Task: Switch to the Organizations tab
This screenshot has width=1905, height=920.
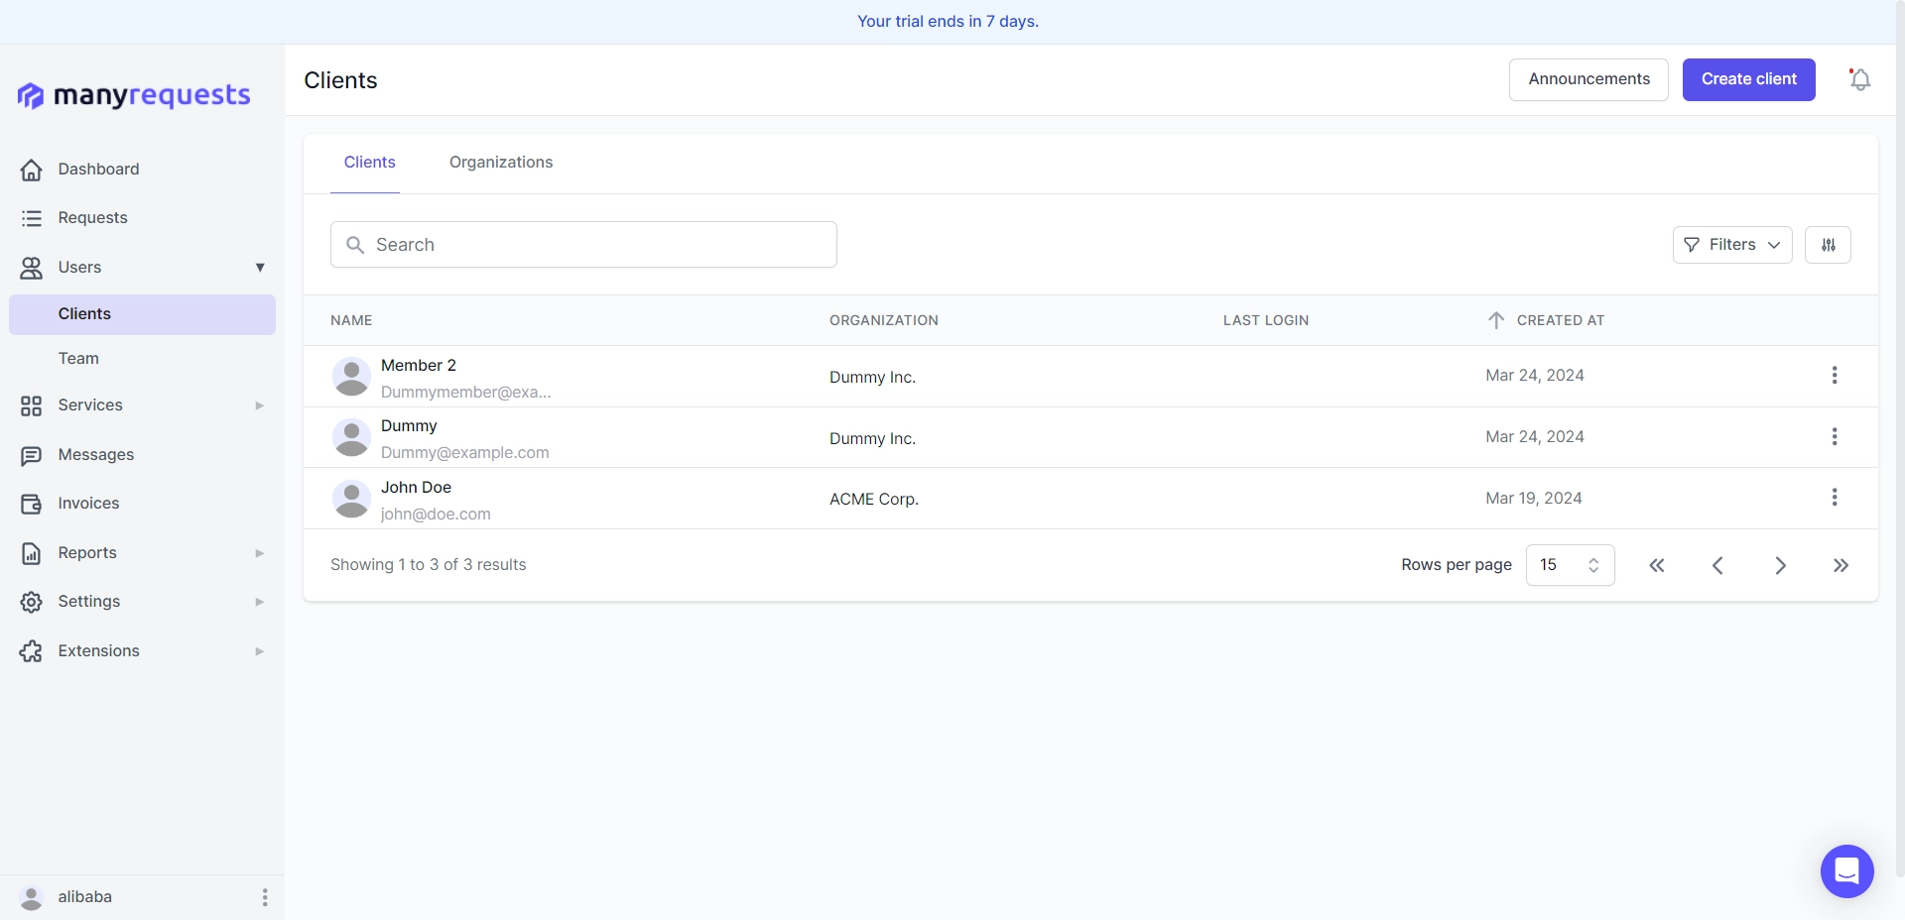Action: pyautogui.click(x=500, y=163)
